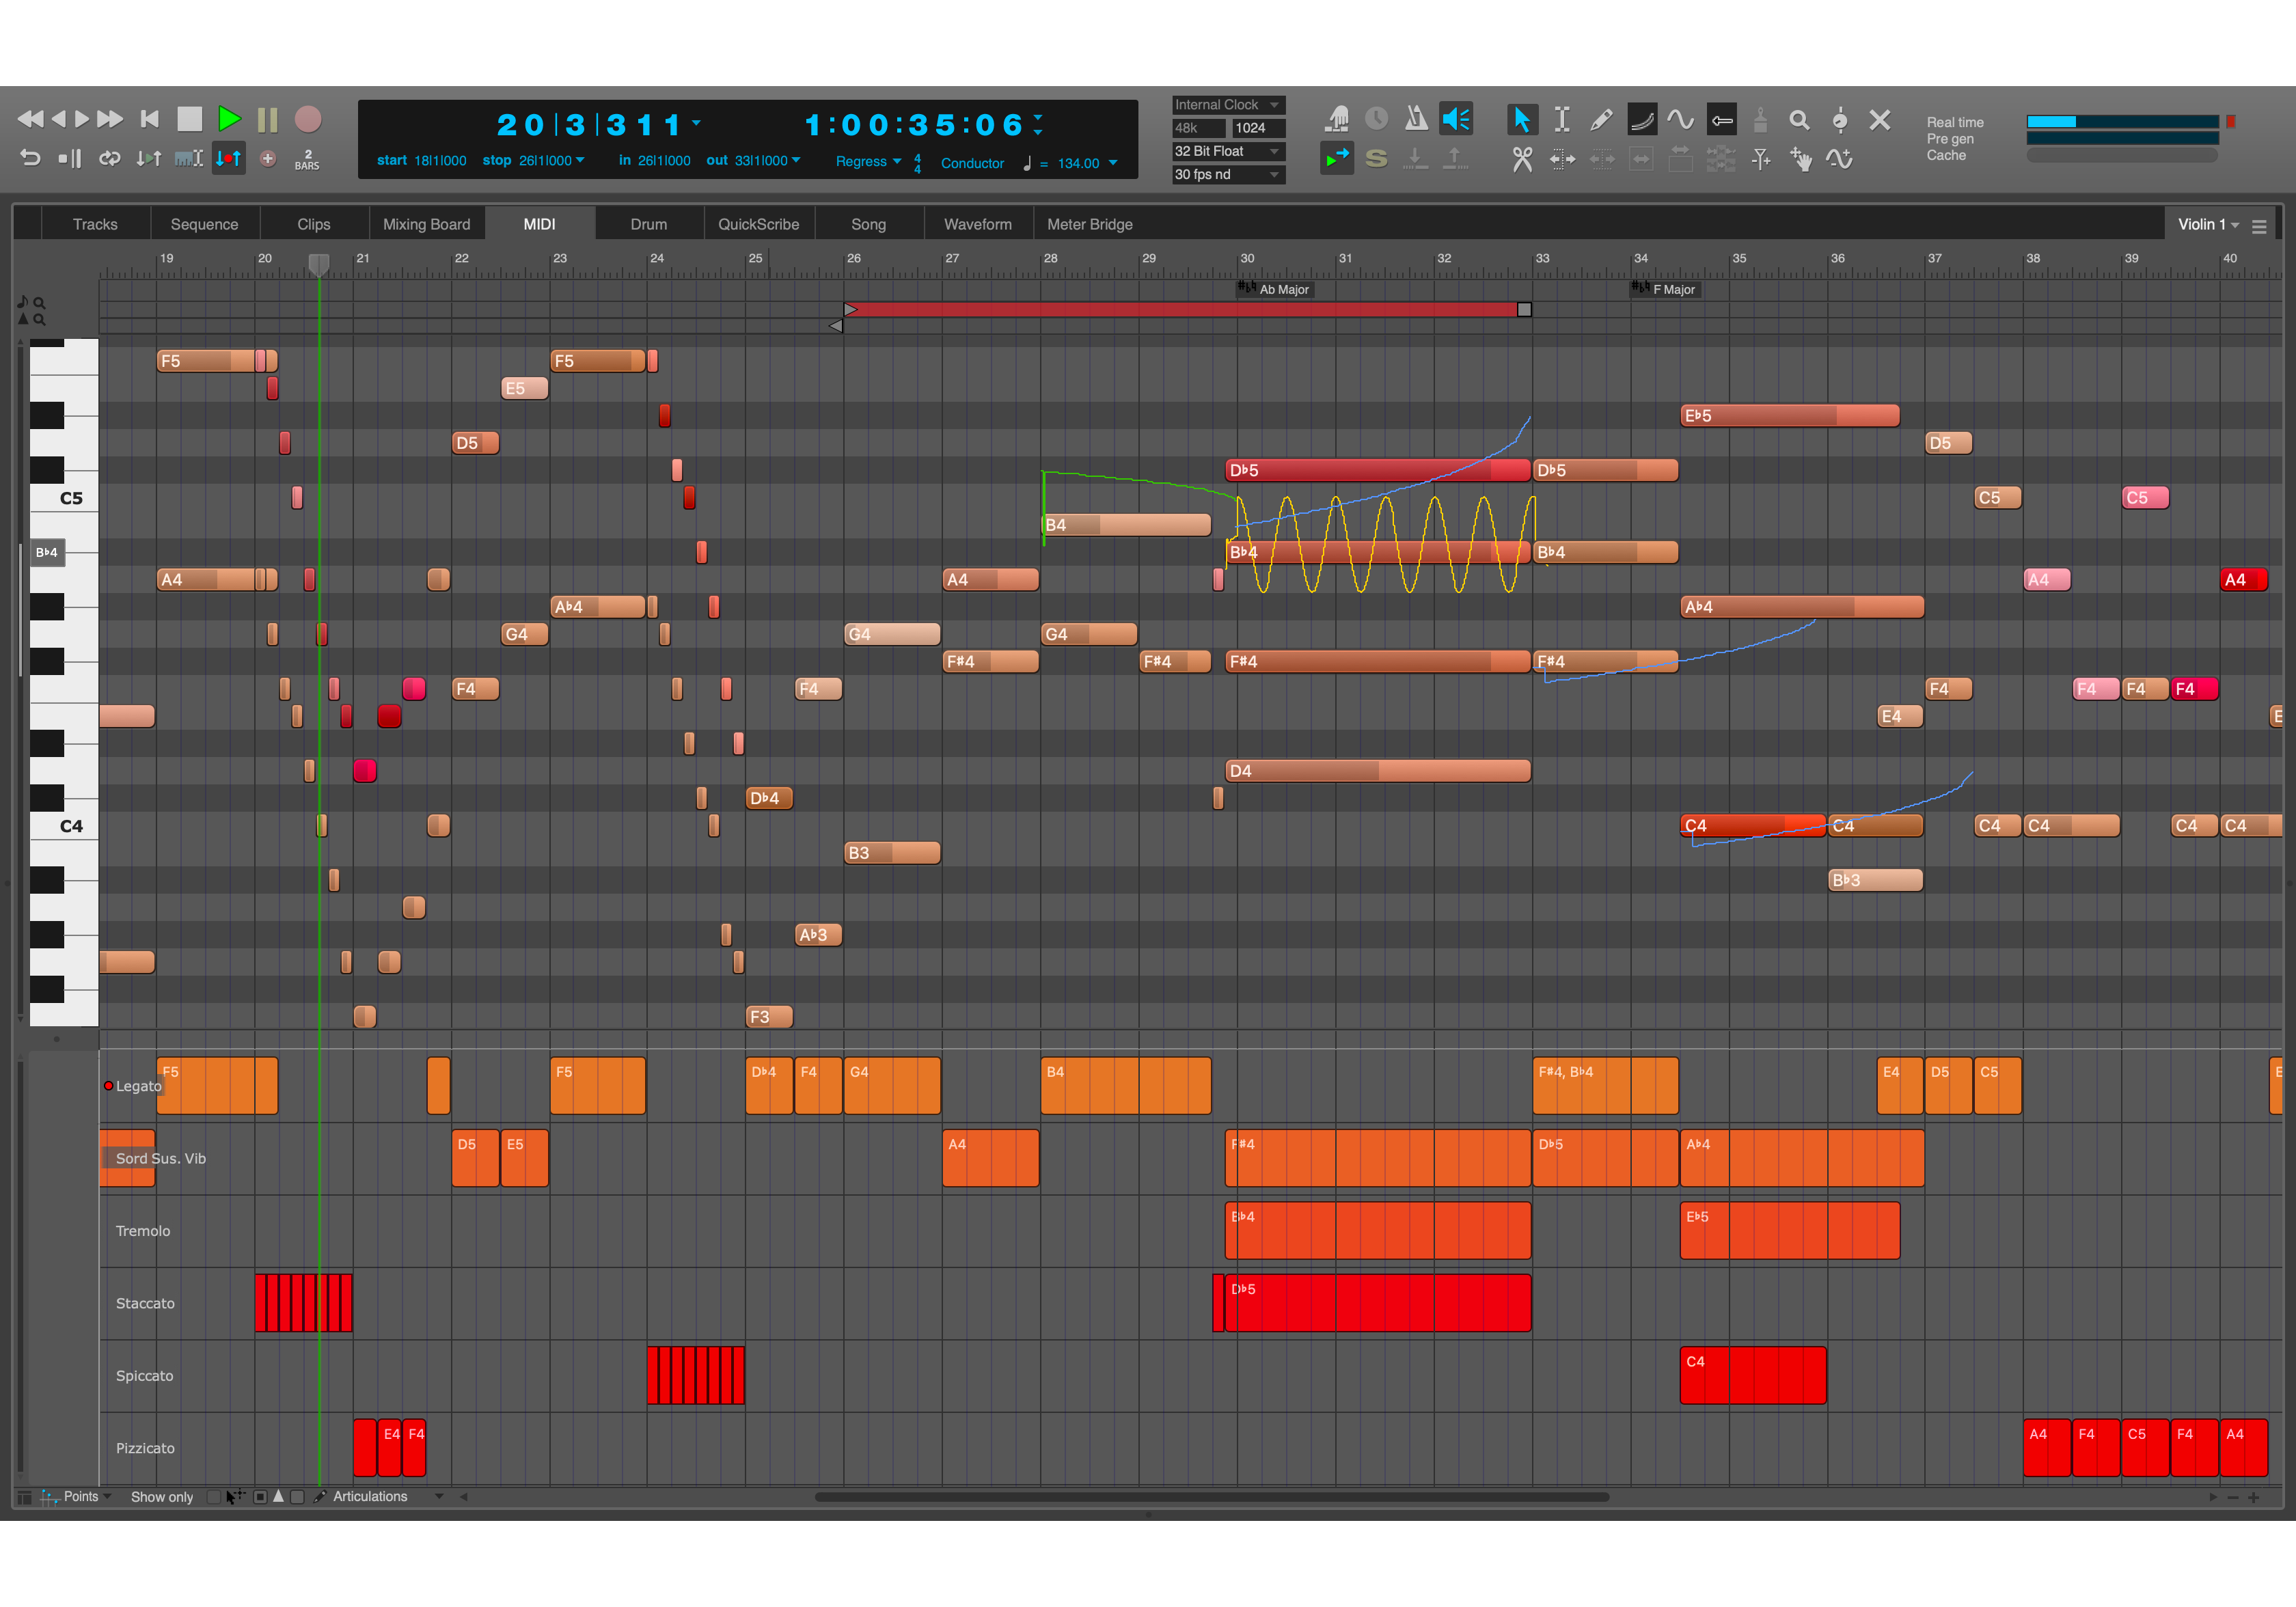2296x1607 pixels.
Task: Click the 2 BARS countoff button
Action: click(x=307, y=159)
